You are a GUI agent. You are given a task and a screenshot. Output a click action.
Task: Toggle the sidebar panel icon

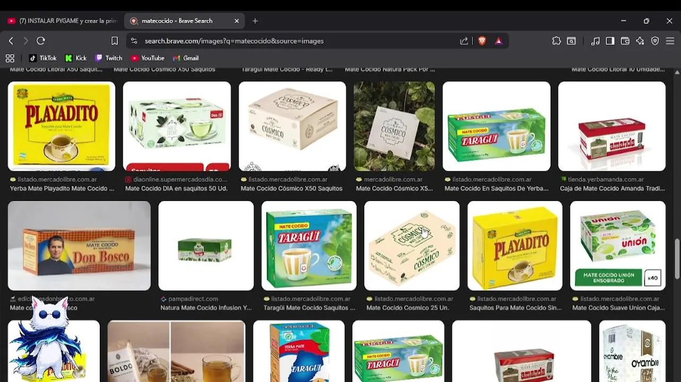point(610,41)
